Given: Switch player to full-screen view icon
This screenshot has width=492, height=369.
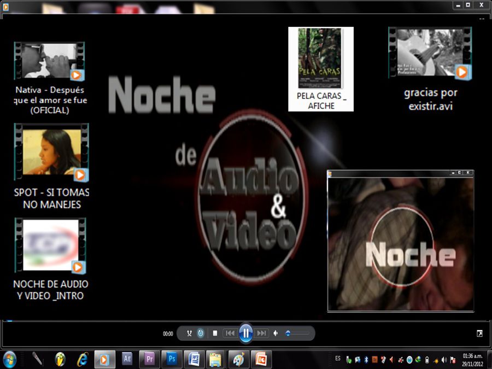Looking at the screenshot, I should [x=480, y=333].
